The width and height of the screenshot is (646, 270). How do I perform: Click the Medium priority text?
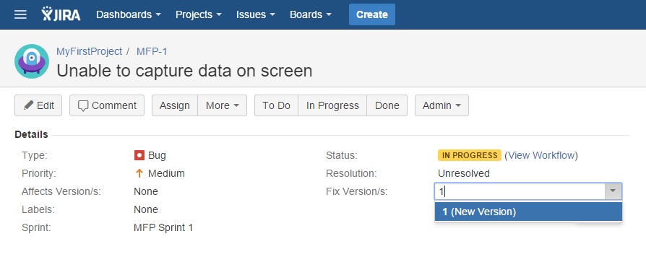166,173
